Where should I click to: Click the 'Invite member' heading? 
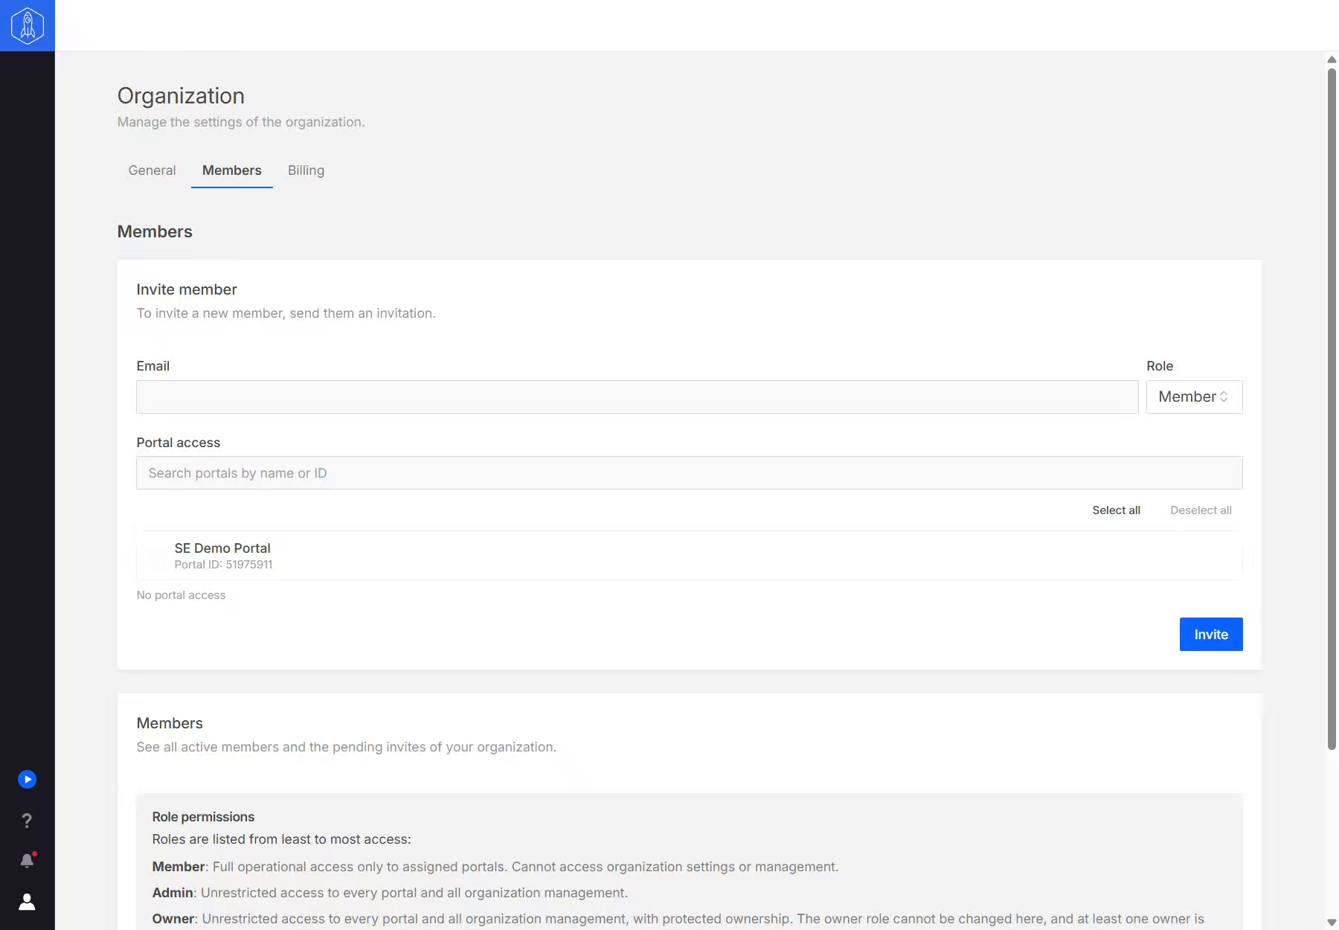coord(187,289)
